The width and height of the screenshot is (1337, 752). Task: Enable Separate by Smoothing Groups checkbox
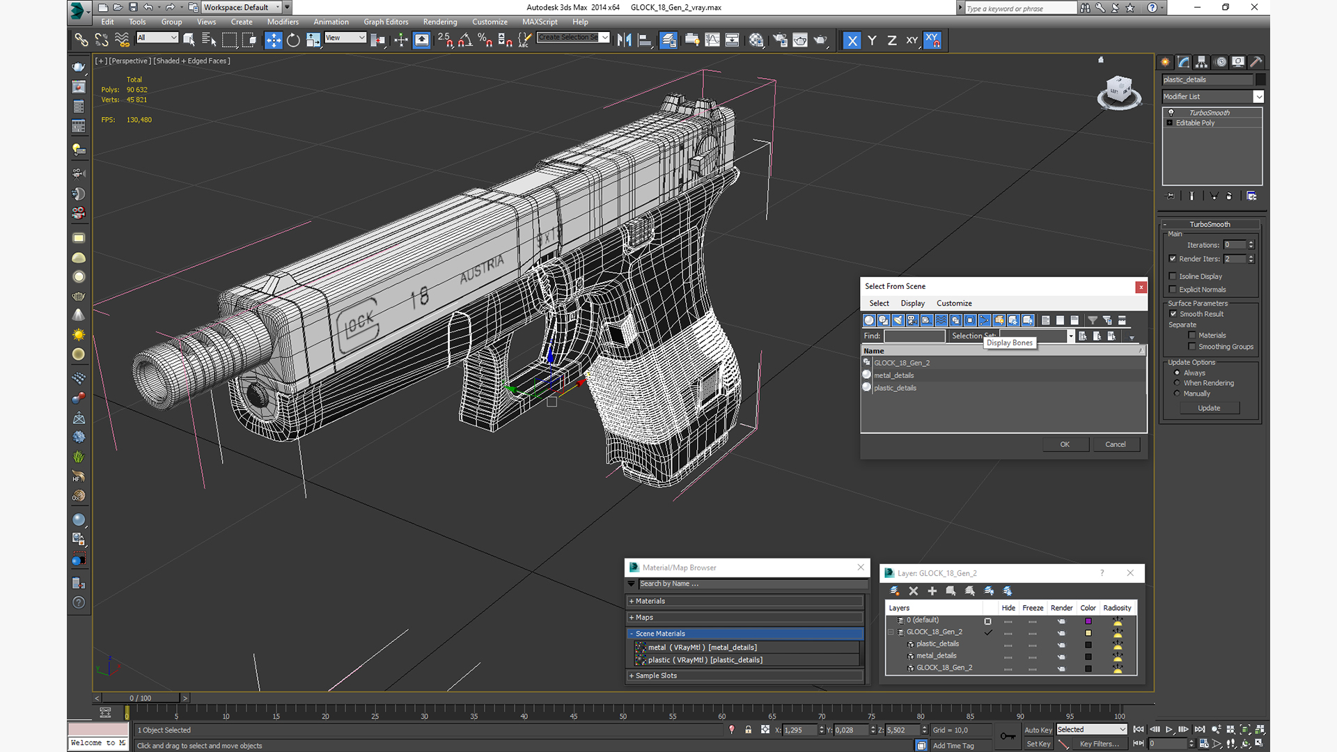click(x=1192, y=347)
